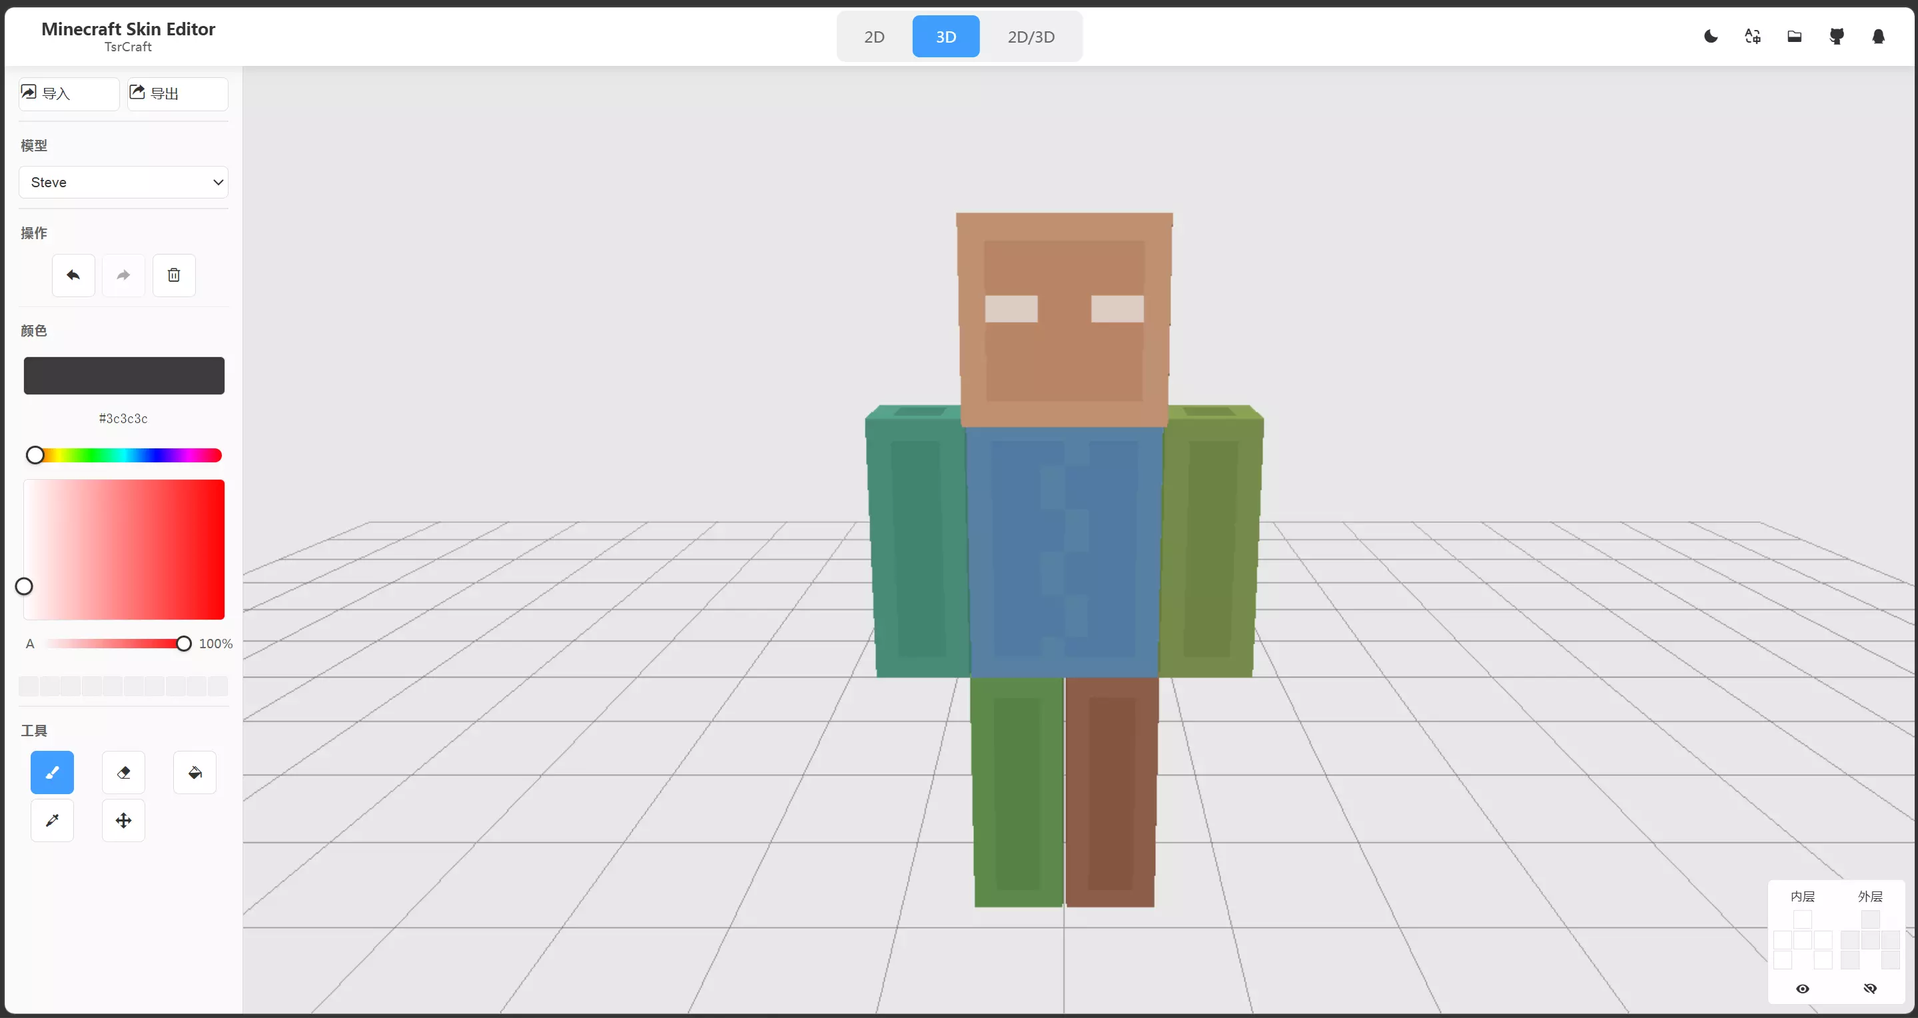1918x1018 pixels.
Task: Toggle bottom-right leg square under 内层
Action: point(1823,960)
